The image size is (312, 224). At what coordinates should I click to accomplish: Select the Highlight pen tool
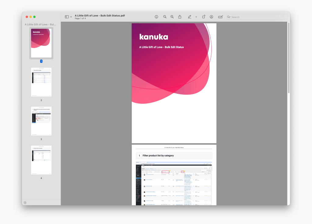pos(190,17)
